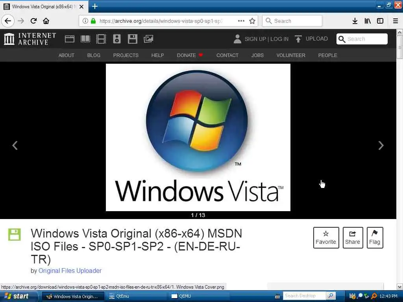Open the Web (Wayback) media icon
403x302 pixels.
(x=69, y=39)
